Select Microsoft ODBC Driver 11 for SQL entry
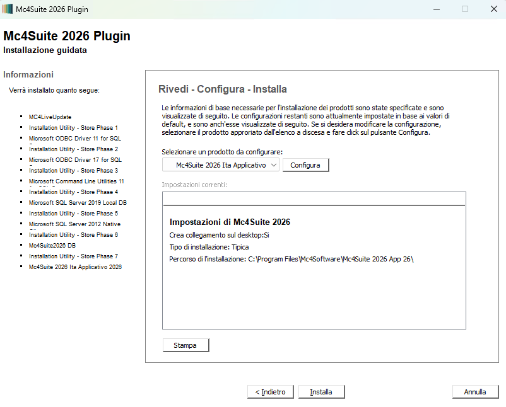Image resolution: width=506 pixels, height=407 pixels. tap(75, 139)
